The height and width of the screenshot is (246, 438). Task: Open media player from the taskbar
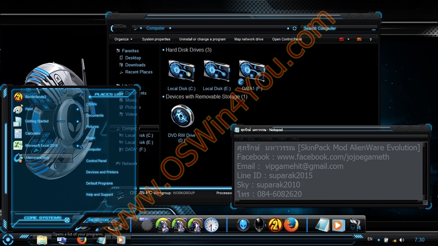point(121,240)
